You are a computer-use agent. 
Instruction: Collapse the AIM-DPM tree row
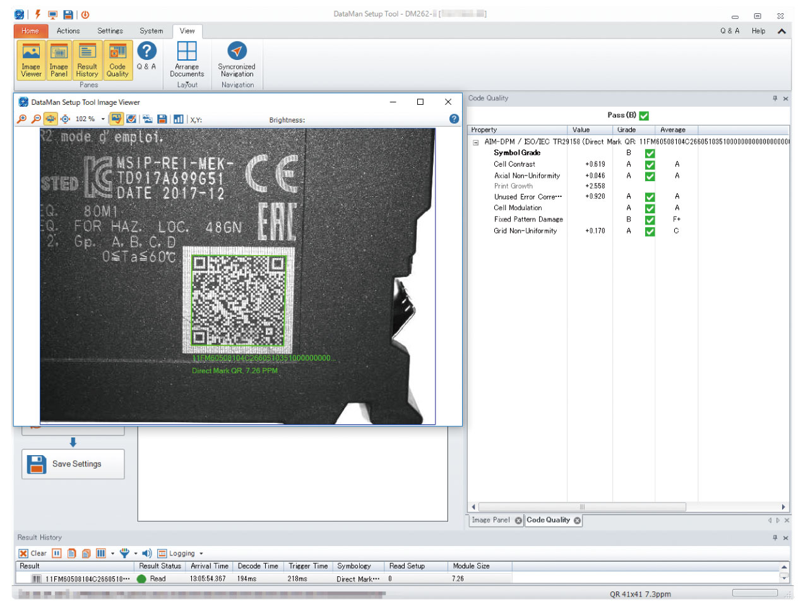(x=475, y=143)
